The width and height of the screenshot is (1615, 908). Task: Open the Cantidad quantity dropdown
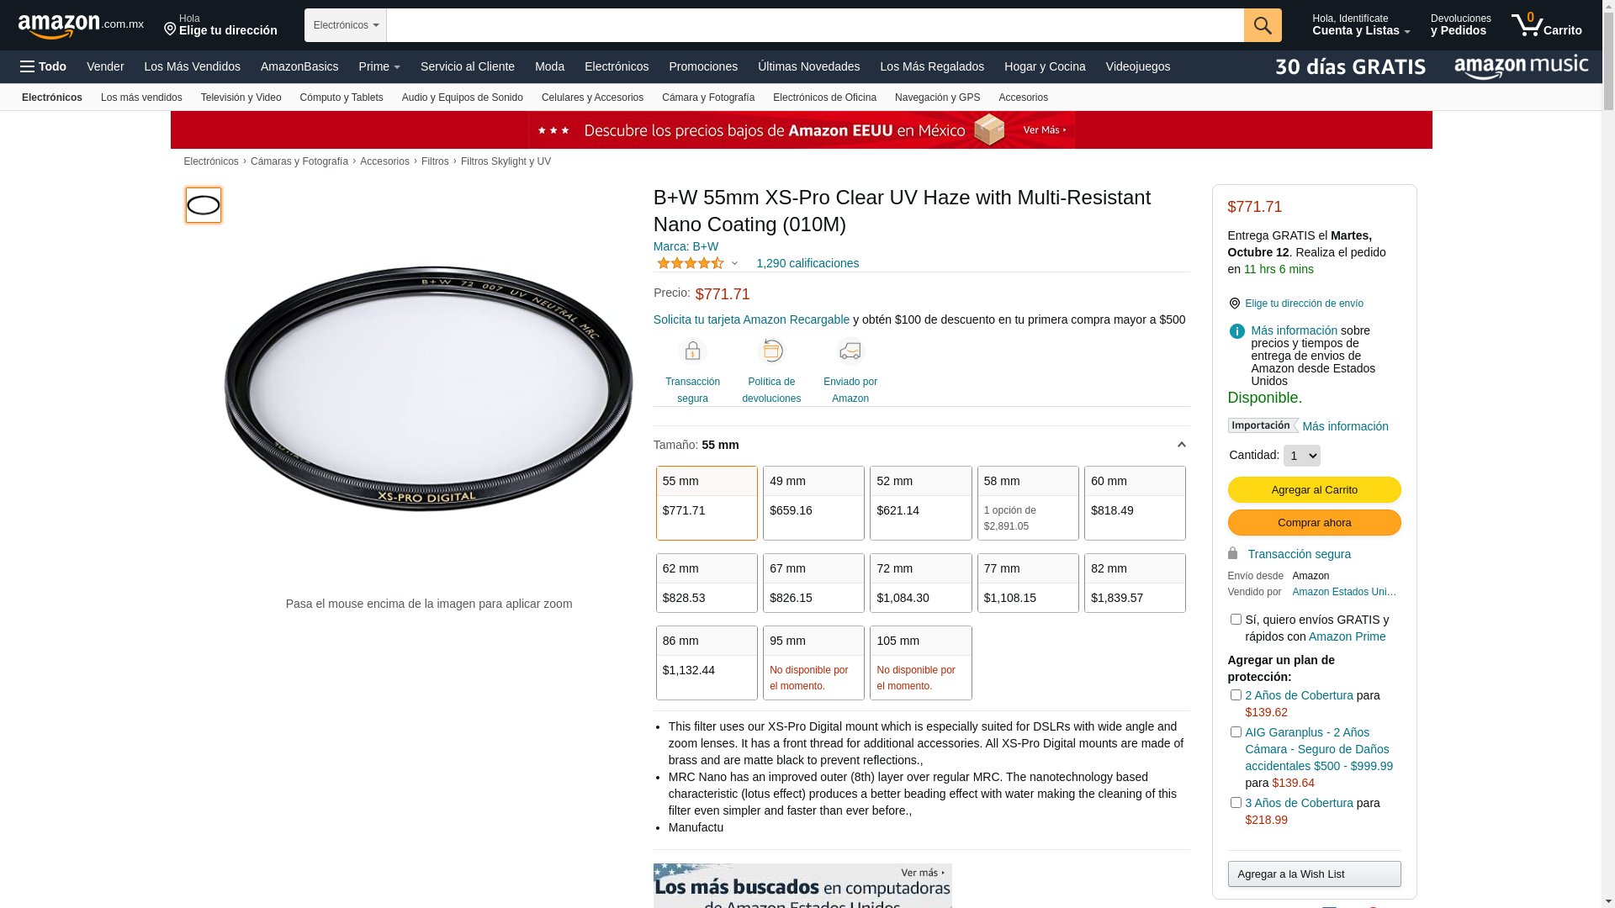(x=1301, y=456)
